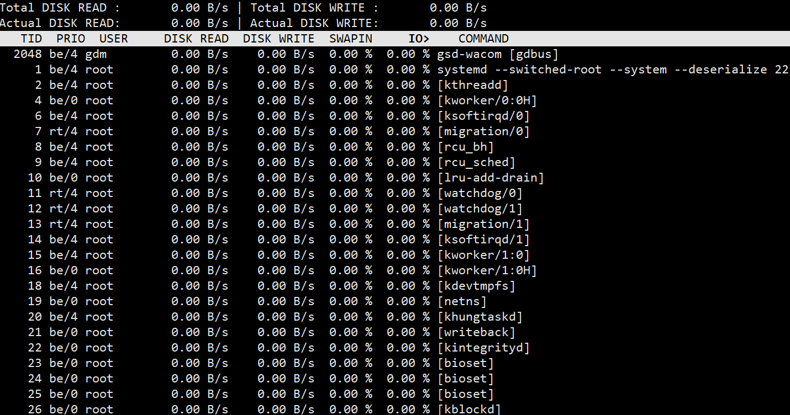
Task: Click TID 23 of bioset row
Action: pos(35,363)
